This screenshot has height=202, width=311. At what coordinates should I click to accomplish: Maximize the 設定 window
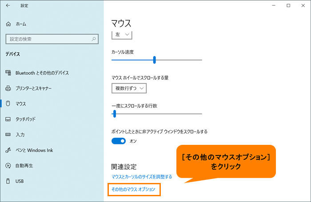[x=288, y=6]
